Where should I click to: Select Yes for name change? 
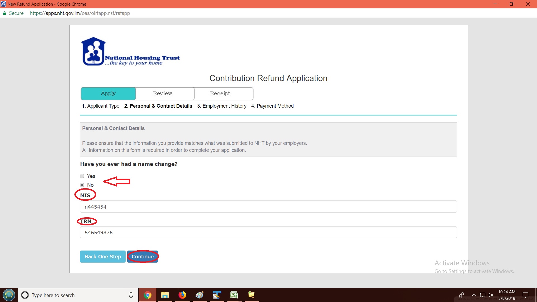tap(82, 176)
